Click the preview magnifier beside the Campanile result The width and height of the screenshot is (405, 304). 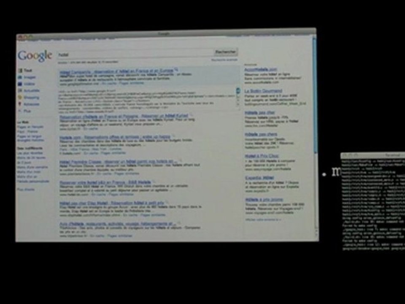(x=176, y=69)
